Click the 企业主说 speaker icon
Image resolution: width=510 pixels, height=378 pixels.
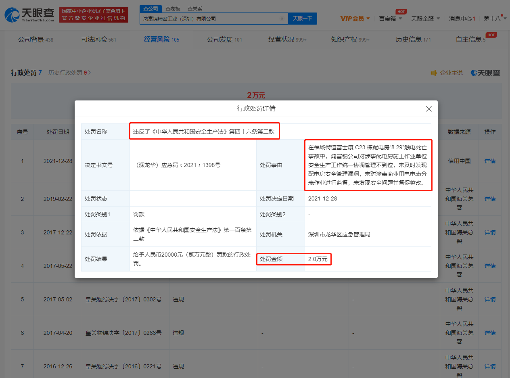click(434, 73)
